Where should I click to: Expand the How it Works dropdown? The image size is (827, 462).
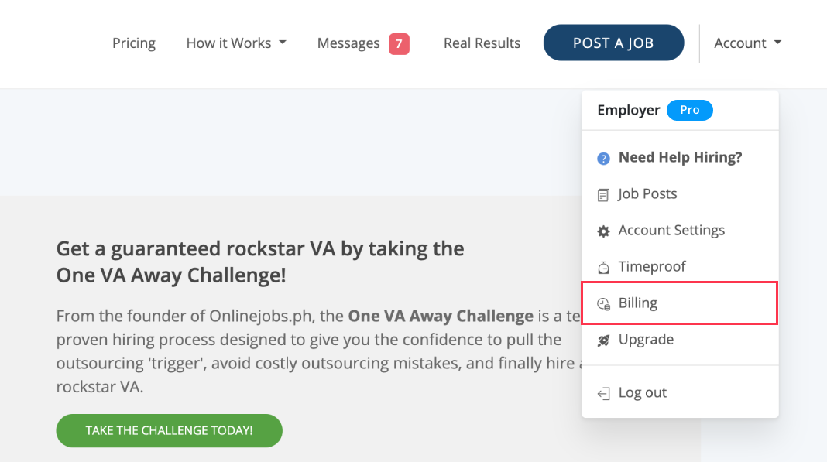pyautogui.click(x=236, y=43)
